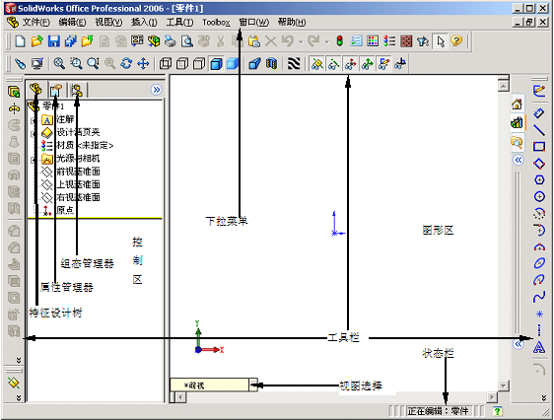Show more left toolbar buttons chevron
The width and height of the screenshot is (554, 420).
click(19, 360)
